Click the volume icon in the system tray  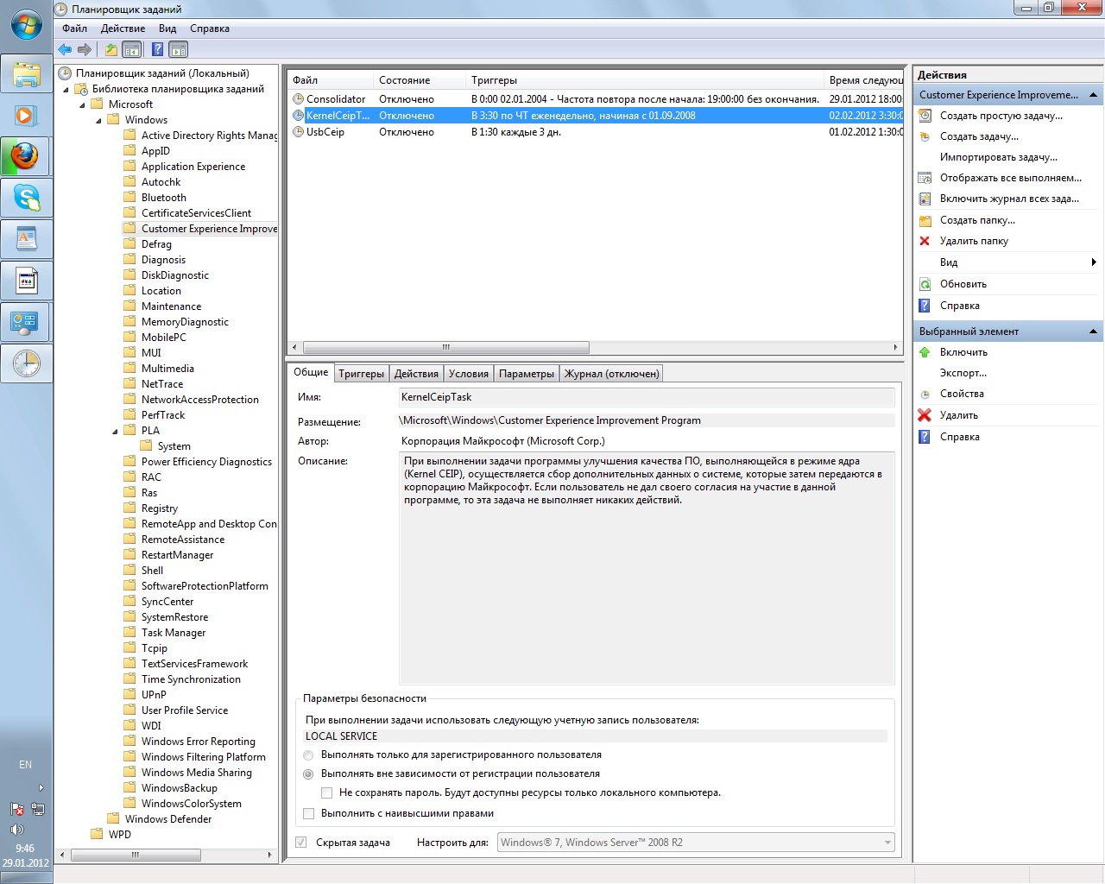16,830
